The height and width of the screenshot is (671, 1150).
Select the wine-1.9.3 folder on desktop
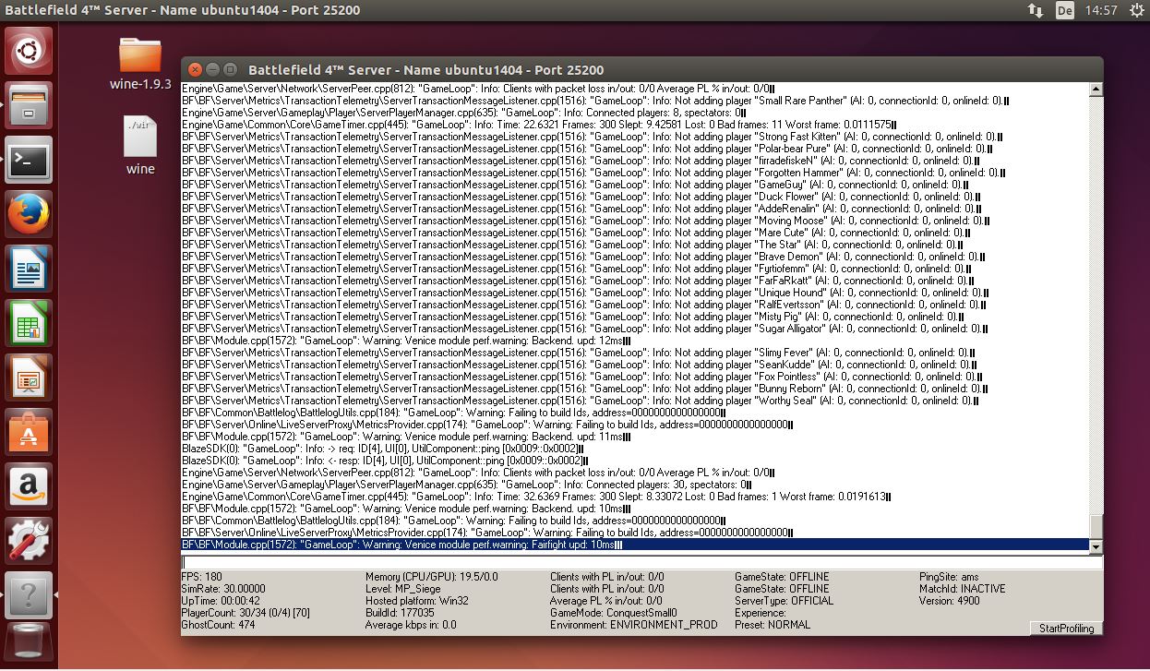coord(140,63)
